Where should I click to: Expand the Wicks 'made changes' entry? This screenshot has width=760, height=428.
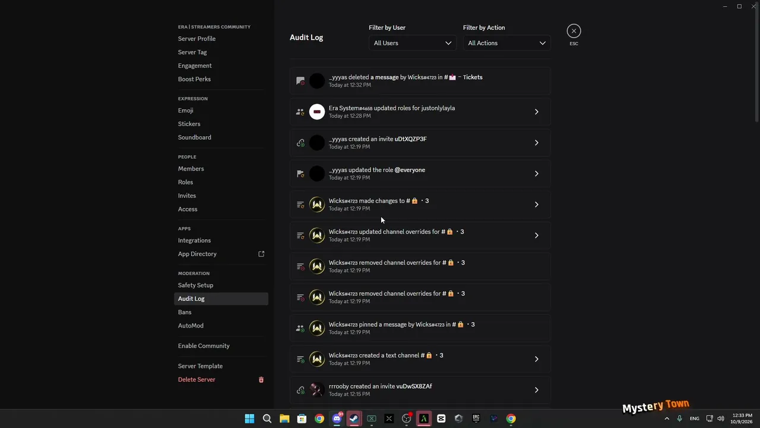tap(536, 204)
